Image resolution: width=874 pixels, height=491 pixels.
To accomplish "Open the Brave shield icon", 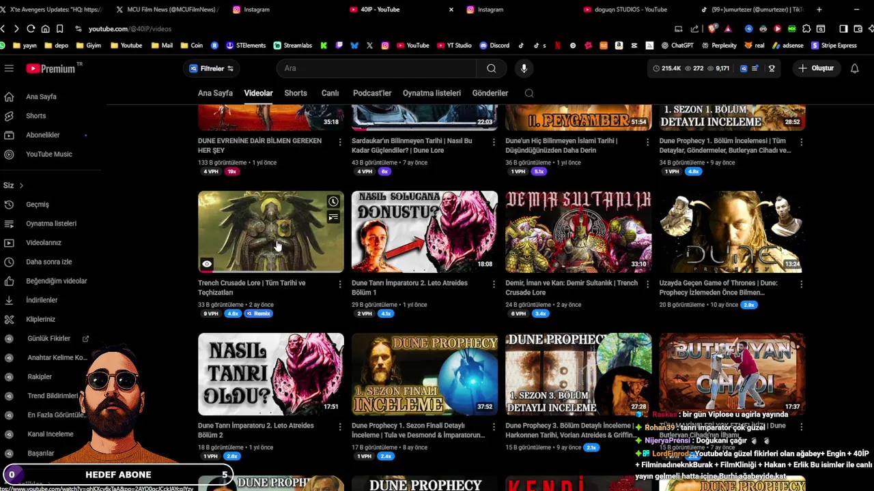I will coord(712,29).
